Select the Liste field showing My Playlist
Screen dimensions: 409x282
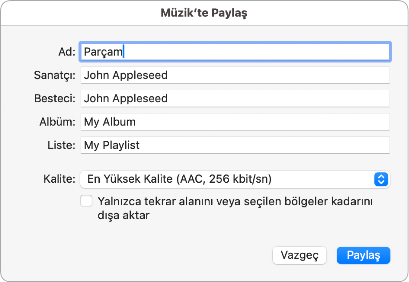[x=235, y=145]
